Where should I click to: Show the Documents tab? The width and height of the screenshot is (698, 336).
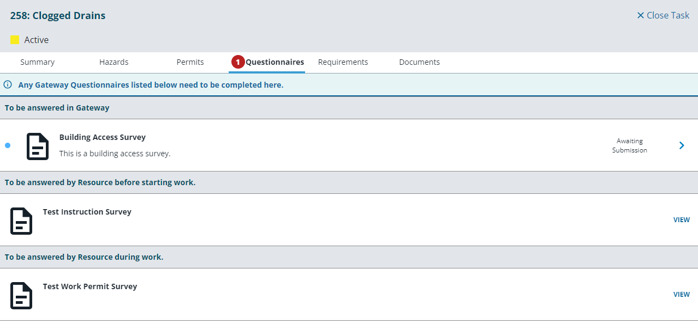pyautogui.click(x=419, y=62)
